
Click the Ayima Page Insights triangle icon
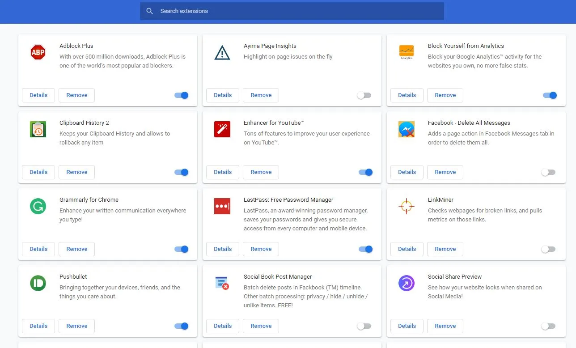pyautogui.click(x=222, y=52)
